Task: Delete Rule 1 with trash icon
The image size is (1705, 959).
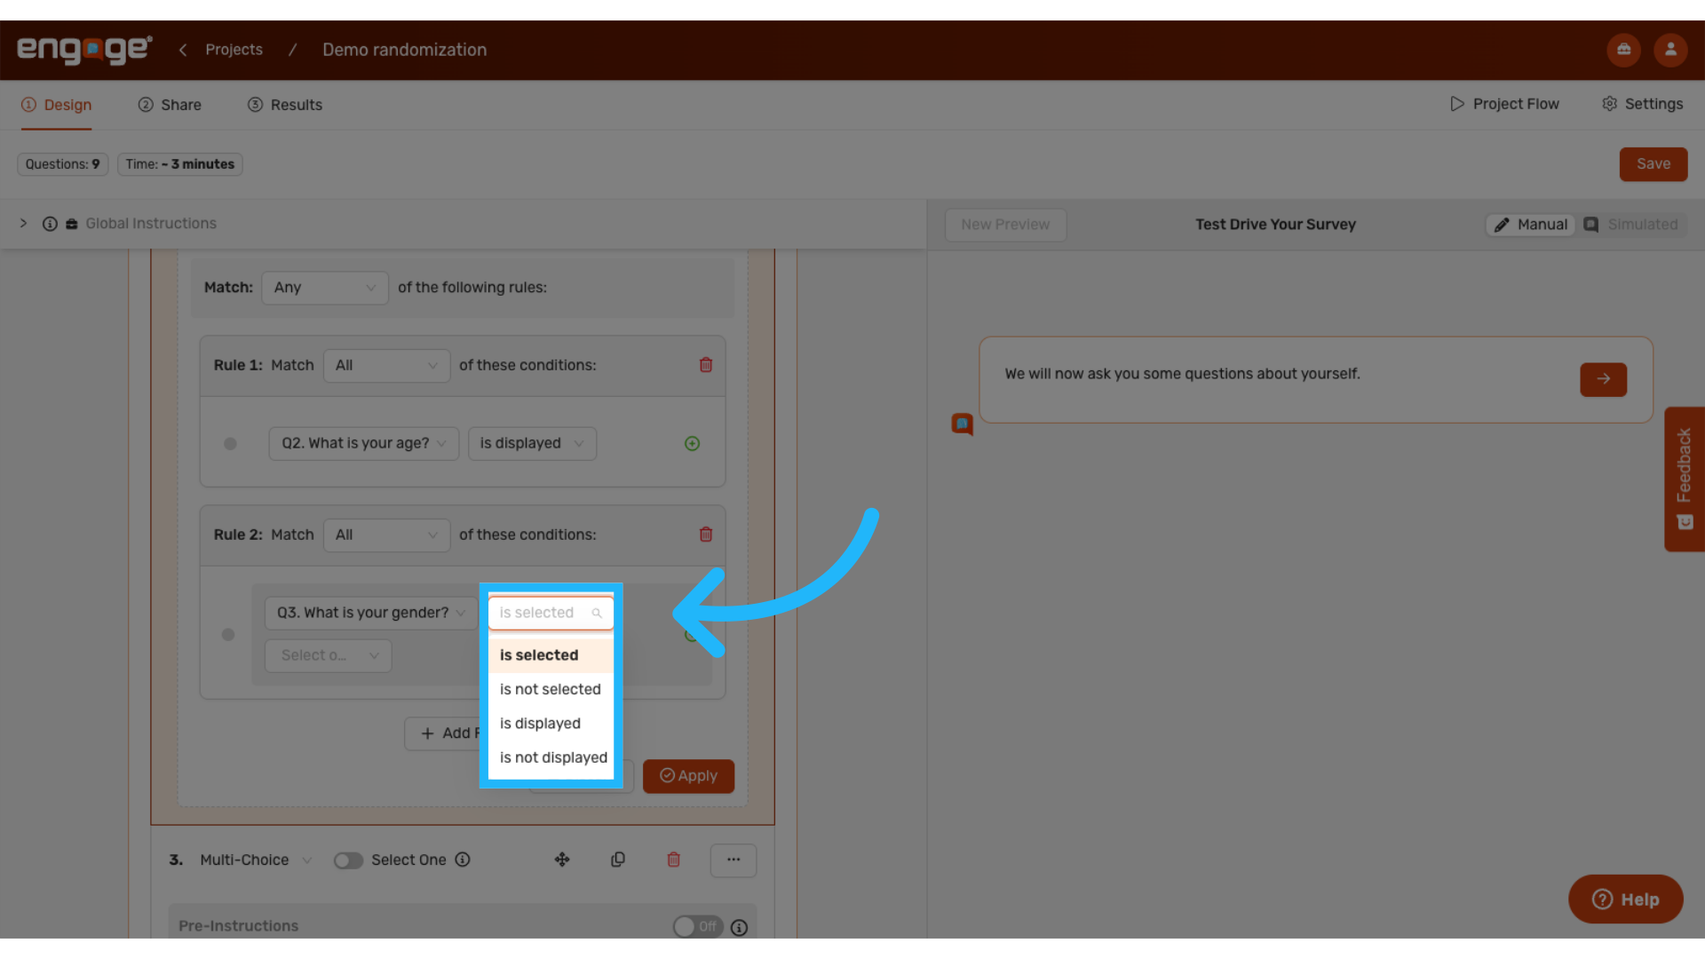Action: pos(706,365)
